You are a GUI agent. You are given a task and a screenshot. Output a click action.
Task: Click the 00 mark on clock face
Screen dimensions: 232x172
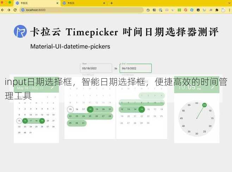pyautogui.click(x=197, y=103)
